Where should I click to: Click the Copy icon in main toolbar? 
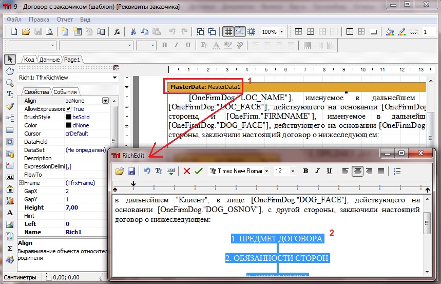click(x=145, y=31)
